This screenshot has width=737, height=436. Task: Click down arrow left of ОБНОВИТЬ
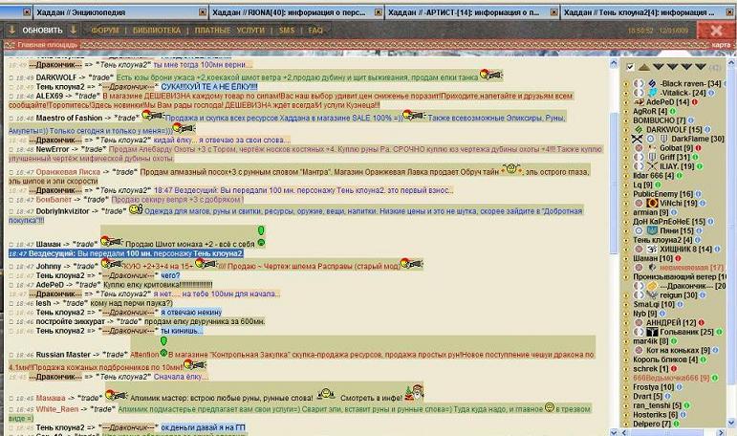click(11, 30)
